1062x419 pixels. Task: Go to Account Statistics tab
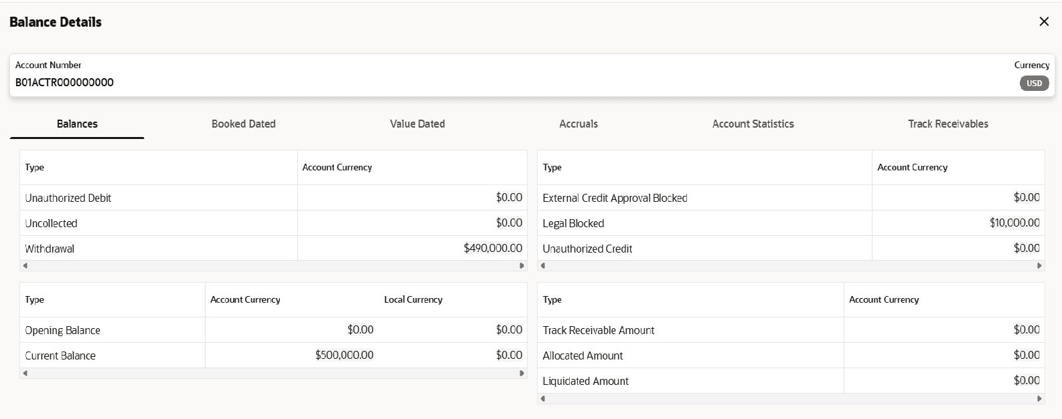click(x=753, y=124)
